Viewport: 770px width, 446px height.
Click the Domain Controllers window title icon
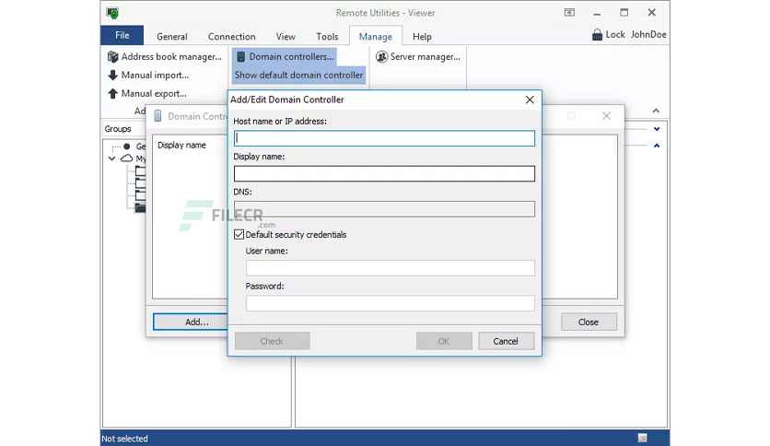tap(157, 116)
